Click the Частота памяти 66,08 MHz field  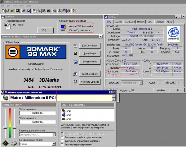pos(38,122)
